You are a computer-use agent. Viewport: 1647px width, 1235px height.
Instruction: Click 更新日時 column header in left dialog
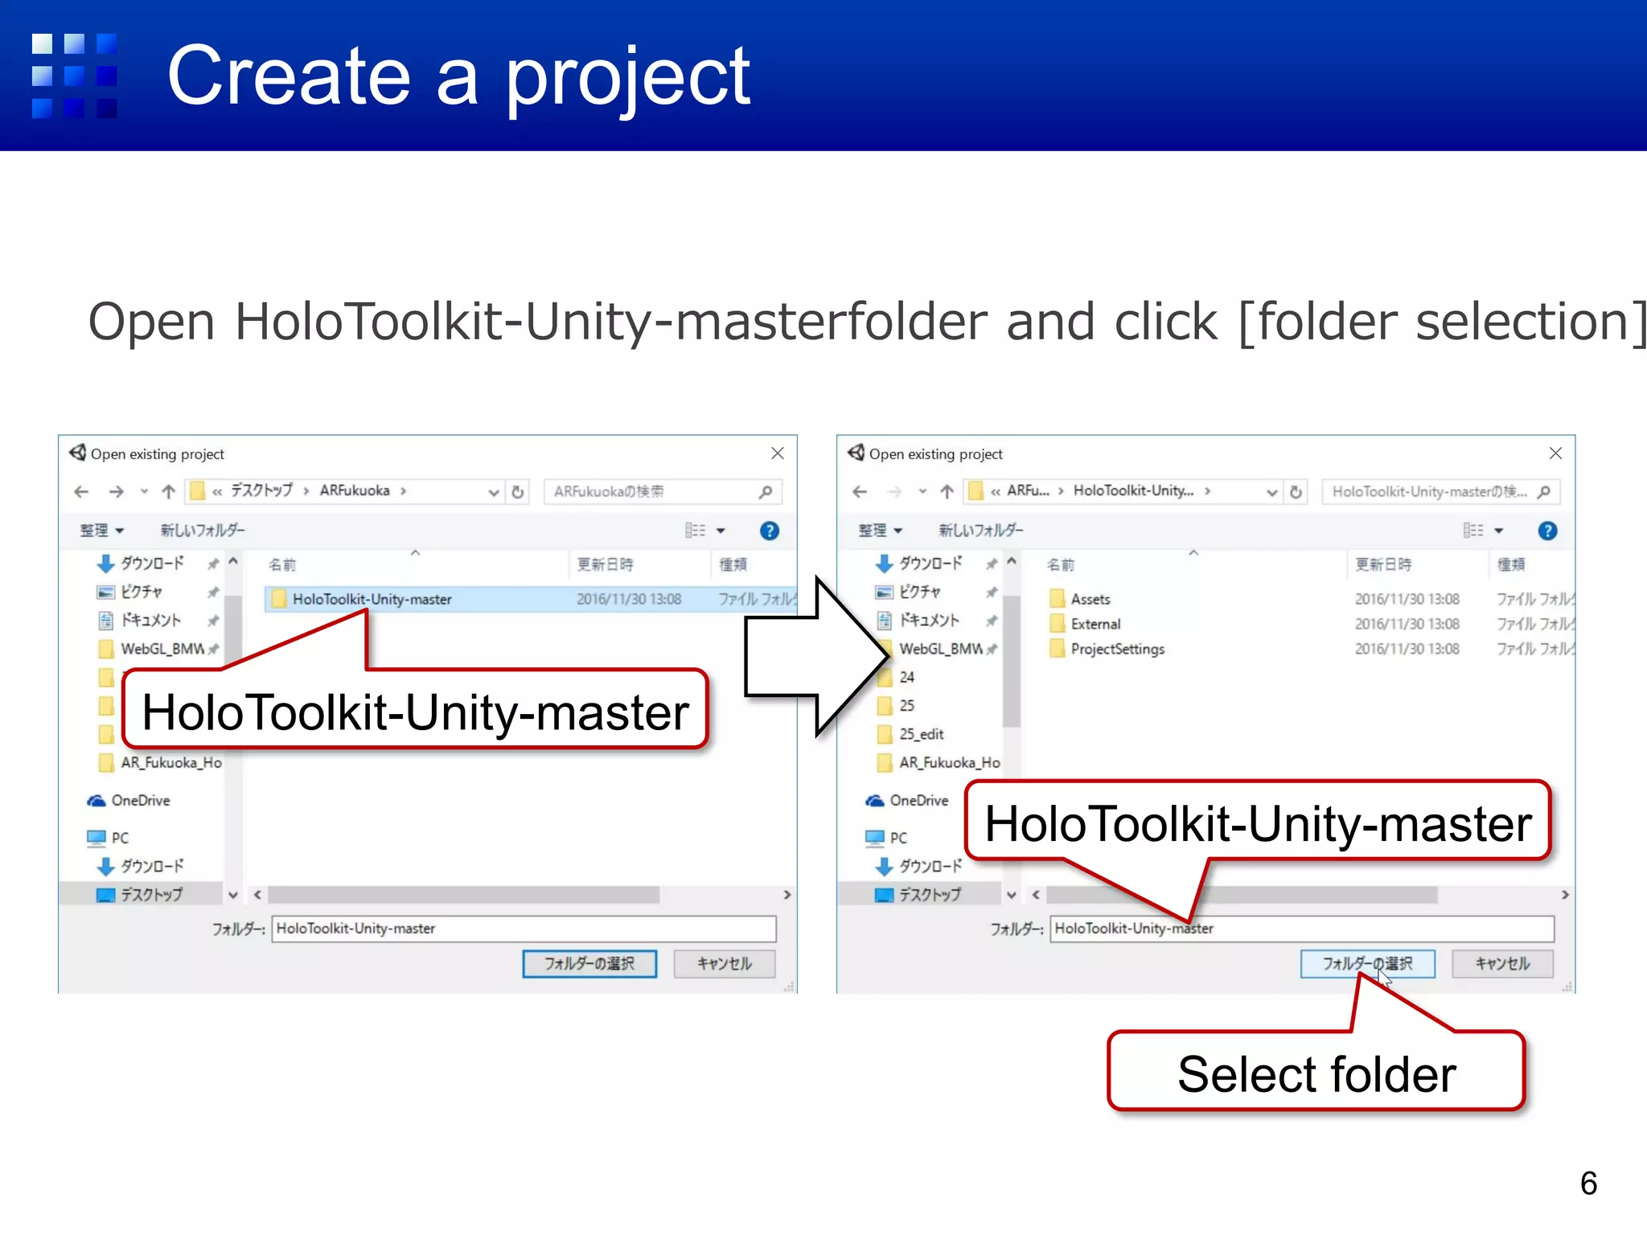pyautogui.click(x=605, y=564)
